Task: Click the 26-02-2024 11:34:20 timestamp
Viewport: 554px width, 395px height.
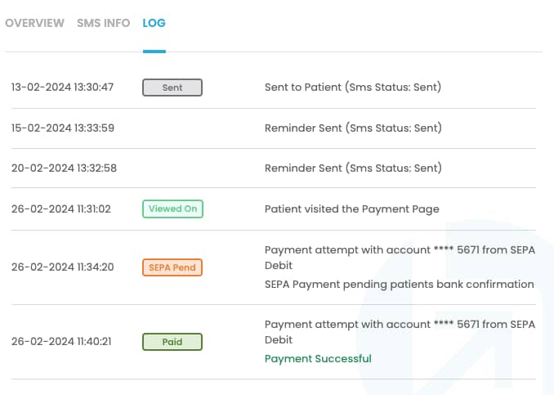Action: point(62,267)
